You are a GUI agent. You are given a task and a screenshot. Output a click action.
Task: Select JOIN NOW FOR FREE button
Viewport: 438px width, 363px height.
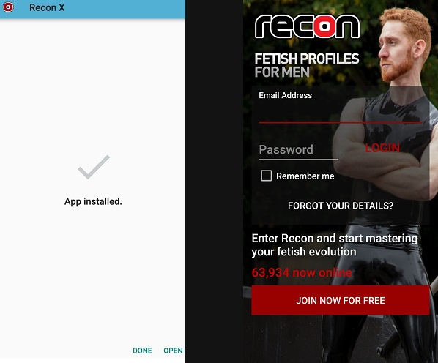pyautogui.click(x=341, y=300)
